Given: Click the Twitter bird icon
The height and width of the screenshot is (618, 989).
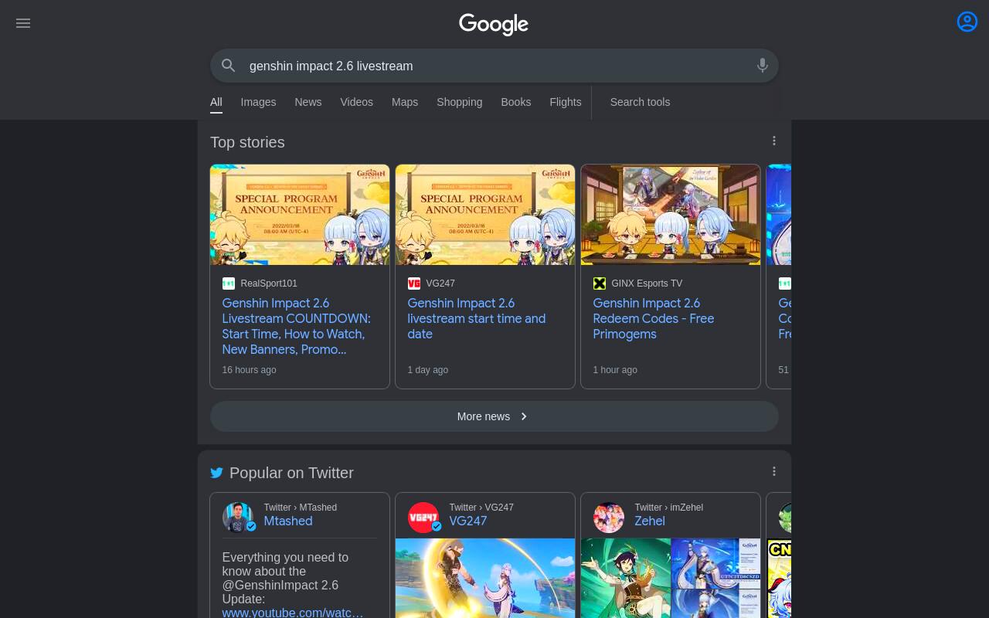Looking at the screenshot, I should tap(217, 473).
